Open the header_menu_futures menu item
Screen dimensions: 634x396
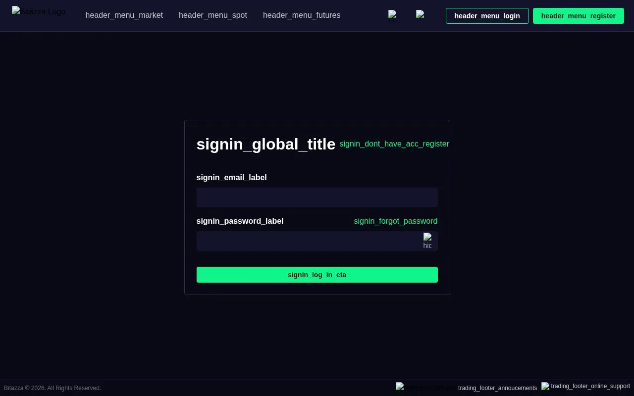point(302,15)
